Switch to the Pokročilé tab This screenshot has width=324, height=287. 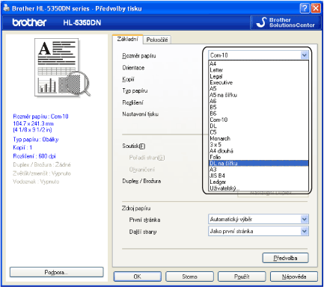click(x=157, y=40)
